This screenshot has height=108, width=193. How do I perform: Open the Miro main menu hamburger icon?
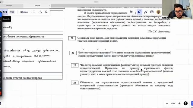point(34,12)
